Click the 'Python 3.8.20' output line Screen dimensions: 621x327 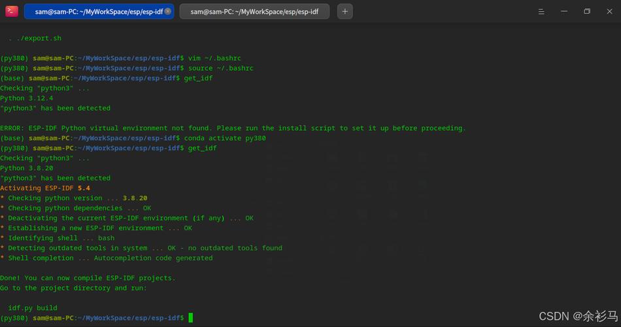coord(27,168)
